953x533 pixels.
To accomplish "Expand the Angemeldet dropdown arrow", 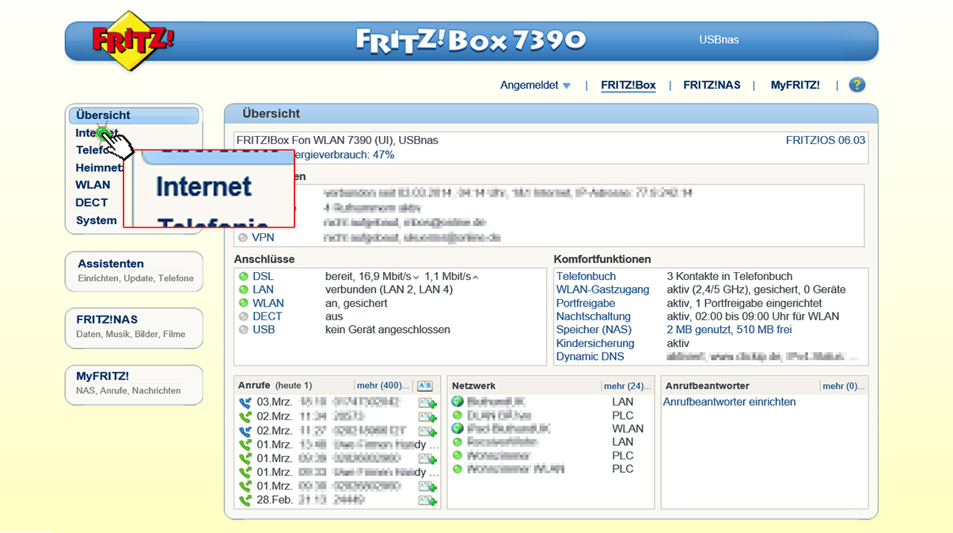I will (x=567, y=86).
